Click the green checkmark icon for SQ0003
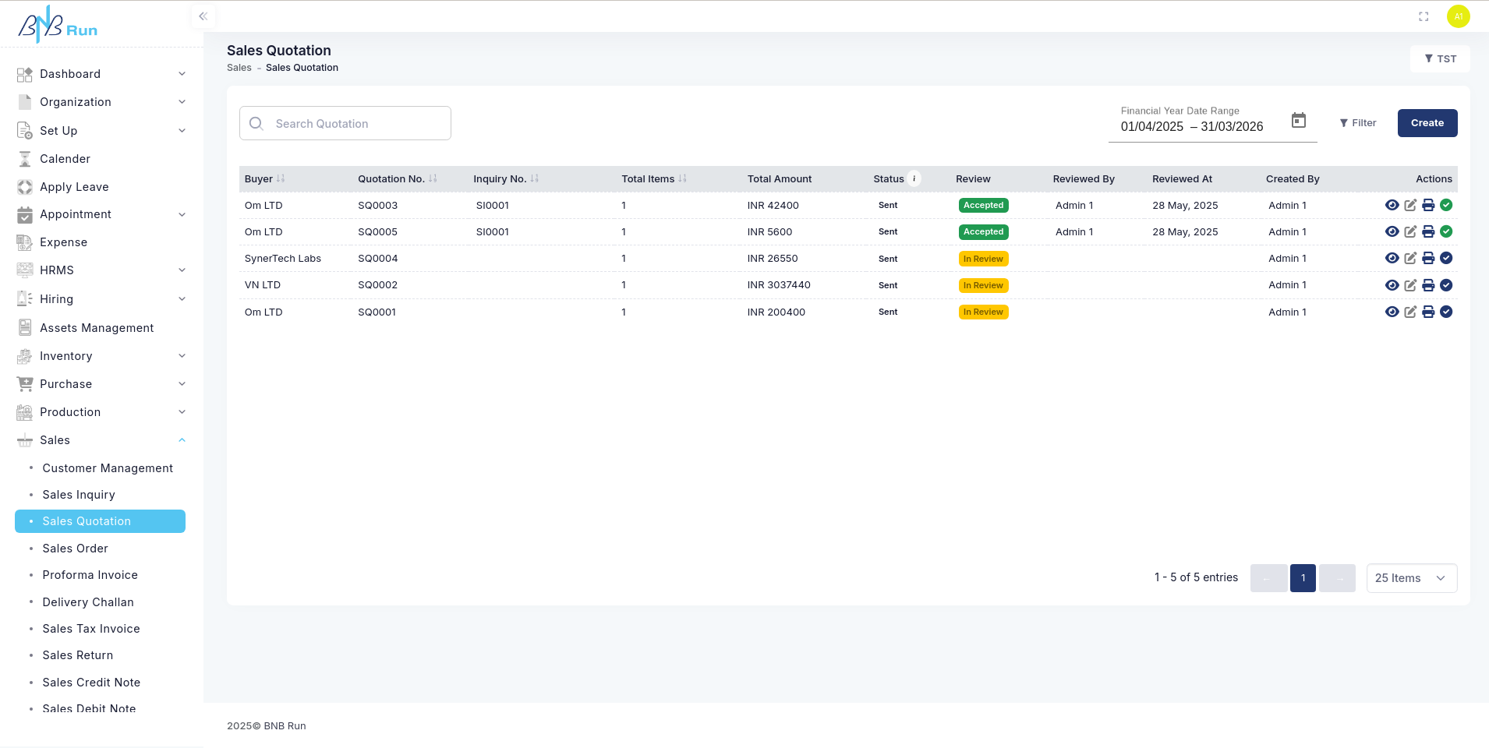1489x748 pixels. coord(1446,206)
